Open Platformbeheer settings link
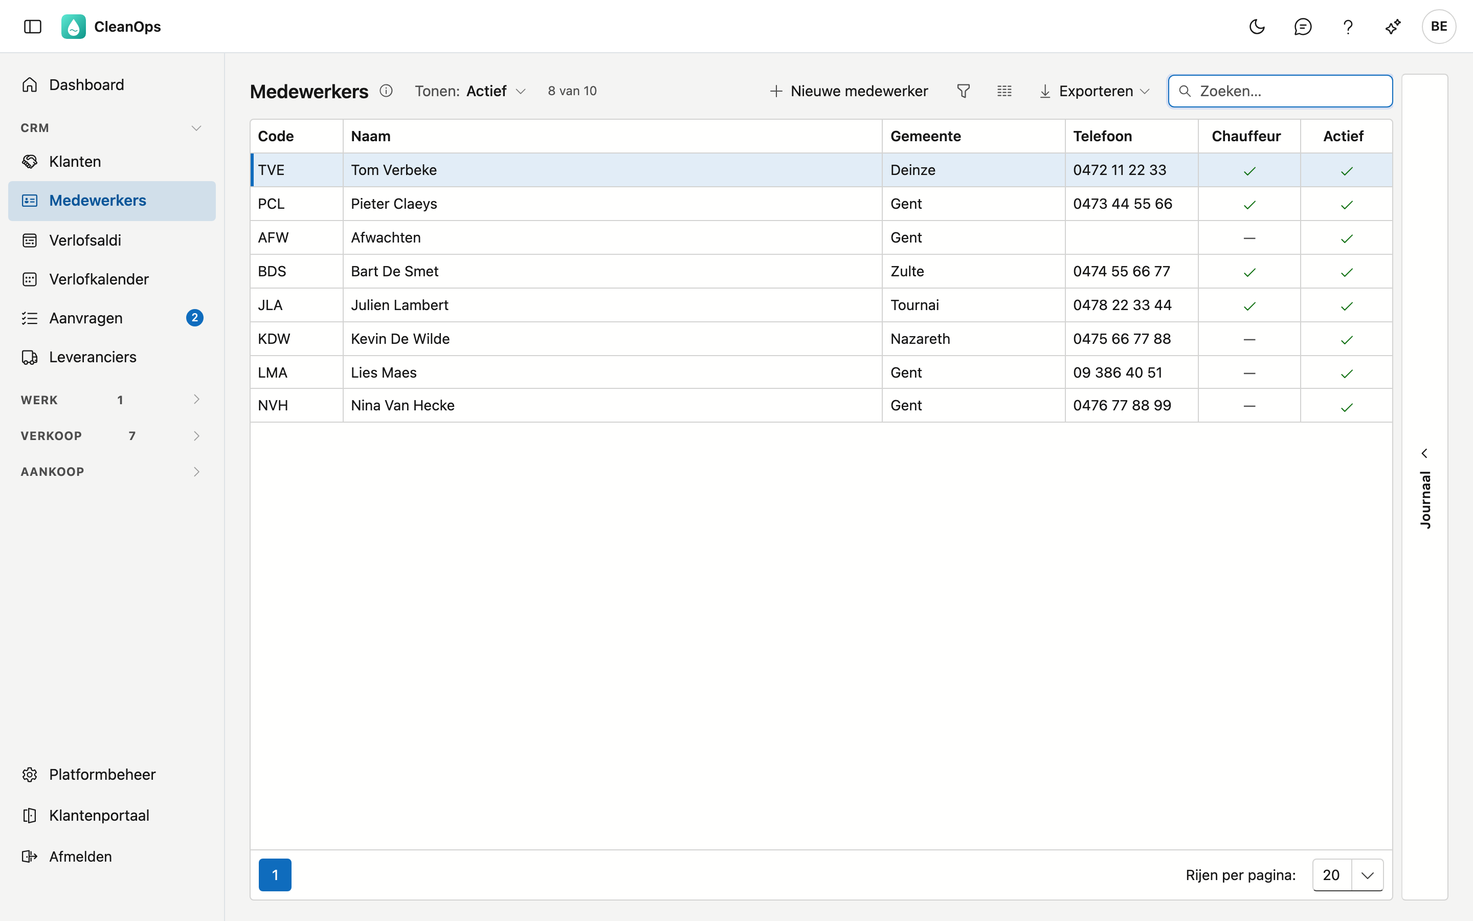 point(112,774)
